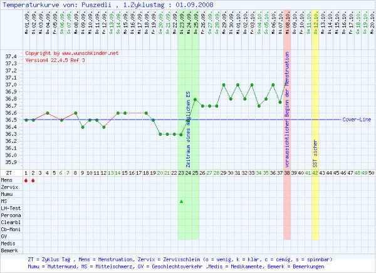Select the 37.0 temperature point on day 29
376x273 pixels.
224,85
